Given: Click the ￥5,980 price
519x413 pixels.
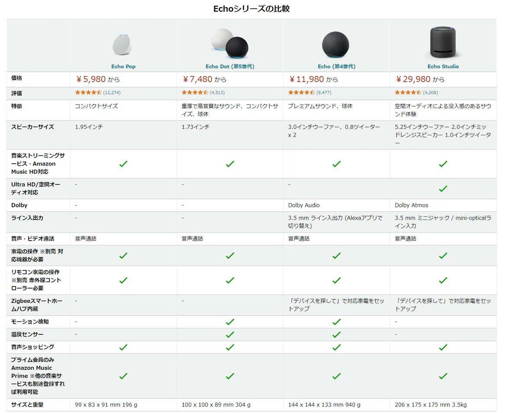Looking at the screenshot, I should [91, 79].
